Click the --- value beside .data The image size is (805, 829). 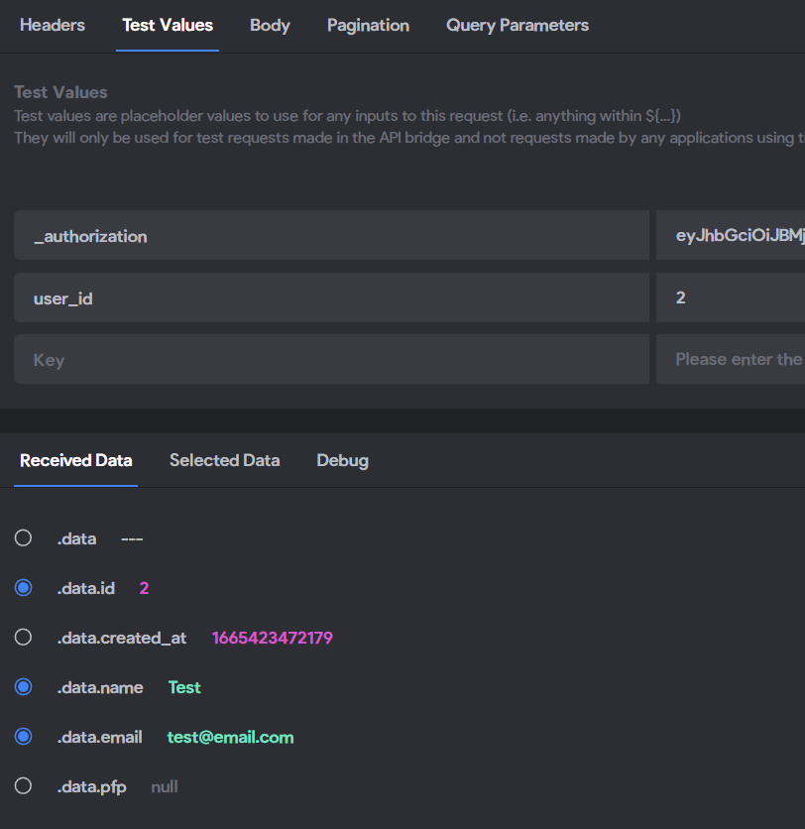click(x=132, y=538)
